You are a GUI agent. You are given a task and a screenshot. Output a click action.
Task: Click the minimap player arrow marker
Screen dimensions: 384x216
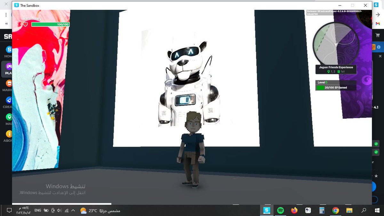(336, 45)
